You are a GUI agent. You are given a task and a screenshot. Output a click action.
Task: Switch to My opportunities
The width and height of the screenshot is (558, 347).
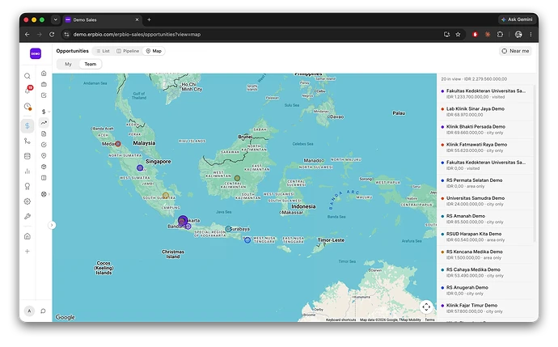(x=68, y=64)
